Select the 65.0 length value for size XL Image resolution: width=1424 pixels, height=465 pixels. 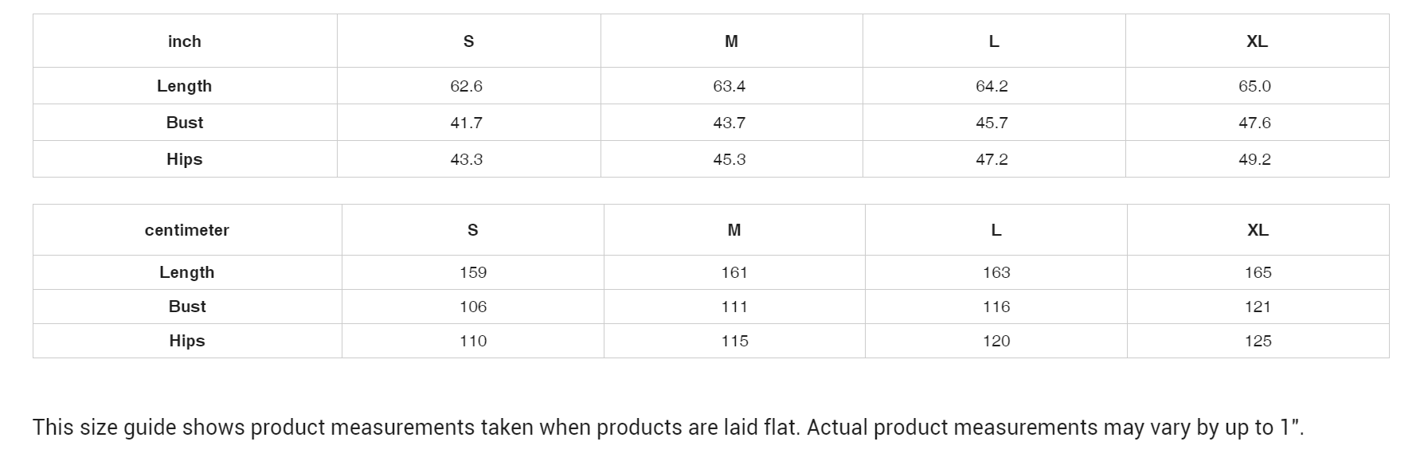click(1255, 86)
